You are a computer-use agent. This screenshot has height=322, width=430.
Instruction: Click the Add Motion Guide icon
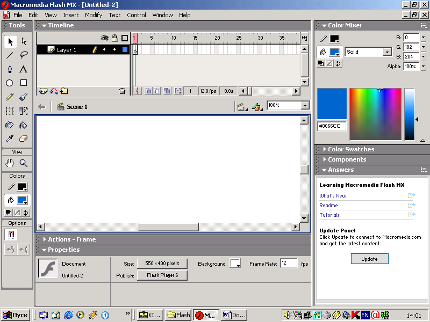54,91
